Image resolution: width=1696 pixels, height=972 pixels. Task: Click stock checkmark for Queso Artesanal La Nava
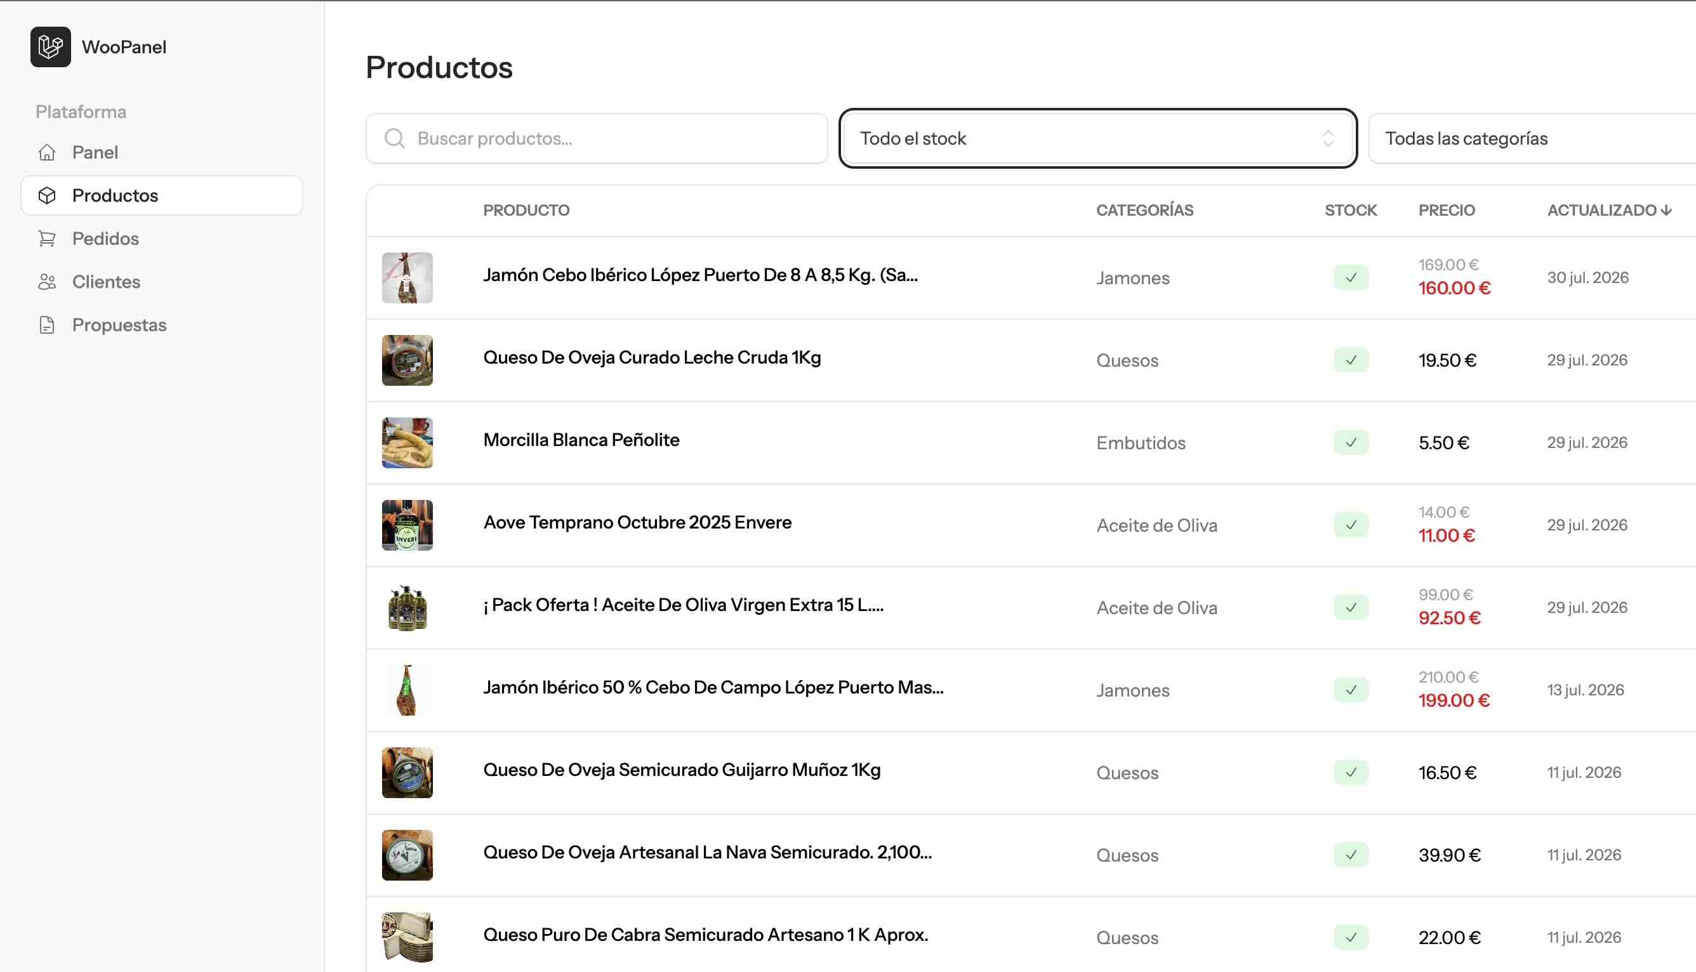(x=1351, y=855)
